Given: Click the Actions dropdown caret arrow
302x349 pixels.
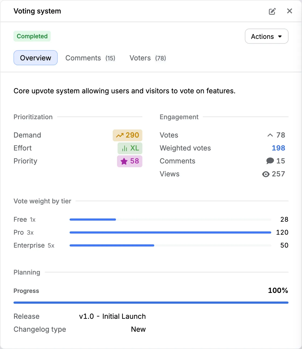Looking at the screenshot, I should click(280, 37).
